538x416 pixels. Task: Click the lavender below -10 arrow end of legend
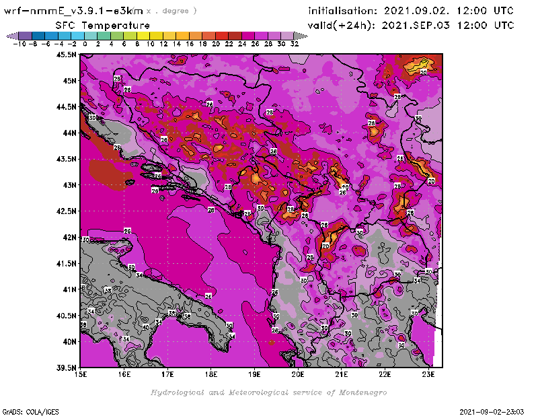(13, 36)
